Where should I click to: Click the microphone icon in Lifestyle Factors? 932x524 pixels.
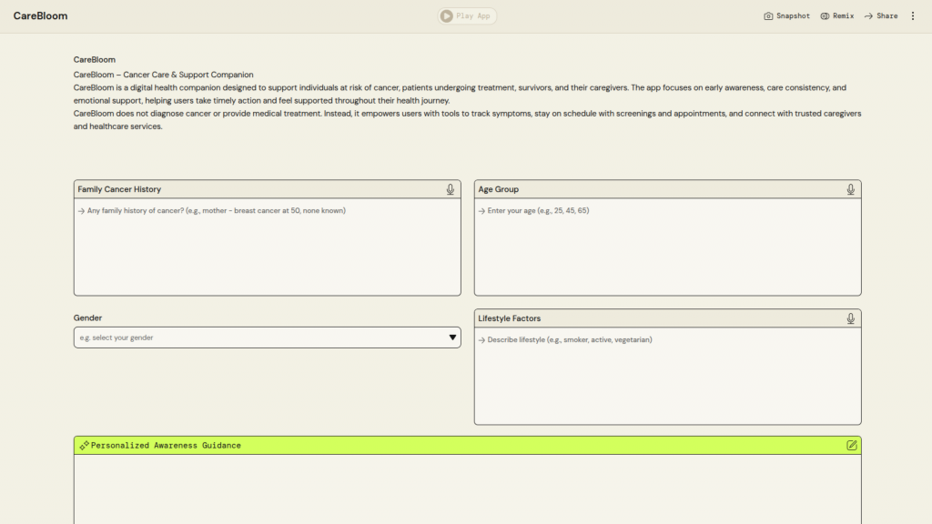click(850, 318)
